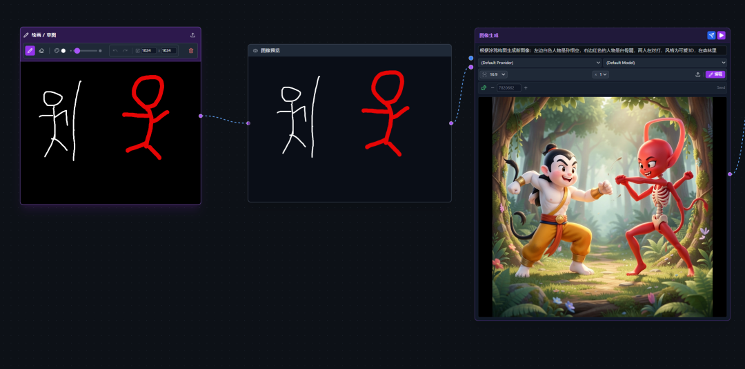
Task: Click the blue generation input port
Action: 471,58
